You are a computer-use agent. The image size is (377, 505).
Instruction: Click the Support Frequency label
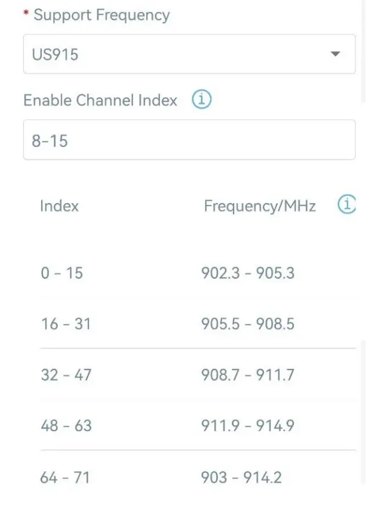click(102, 15)
